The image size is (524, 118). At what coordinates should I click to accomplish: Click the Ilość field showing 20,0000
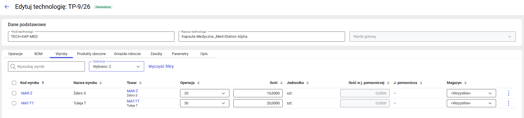(258, 103)
